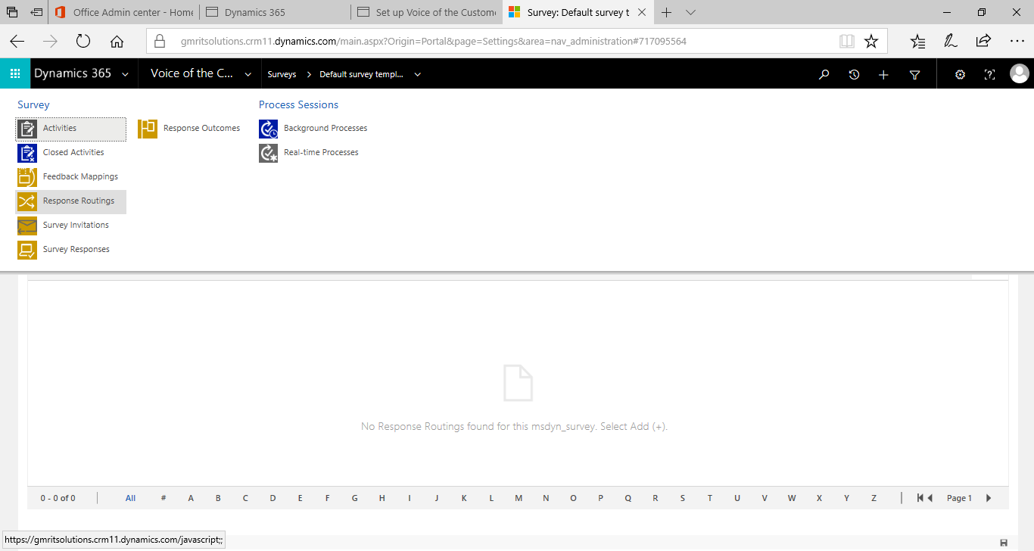The height and width of the screenshot is (551, 1034).
Task: Click the browser address bar URL
Action: (433, 42)
